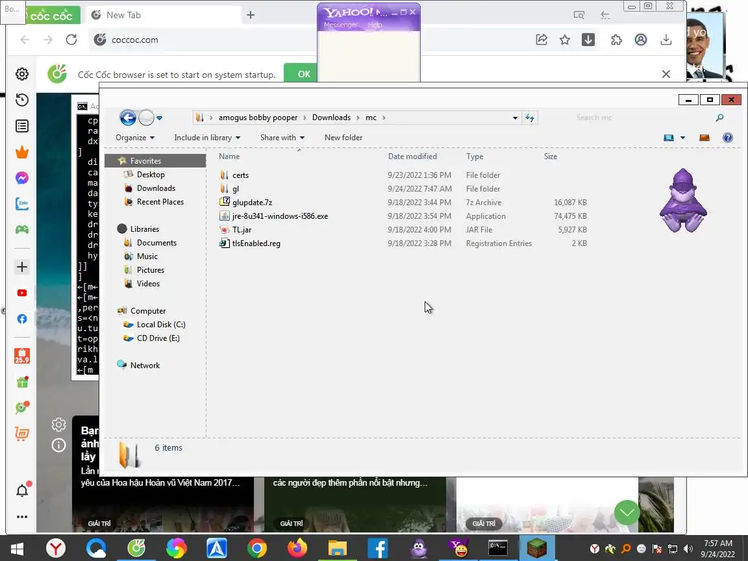Select amogus bobby pooper breadcrumb
Screen dimensions: 748x561
(x=258, y=118)
